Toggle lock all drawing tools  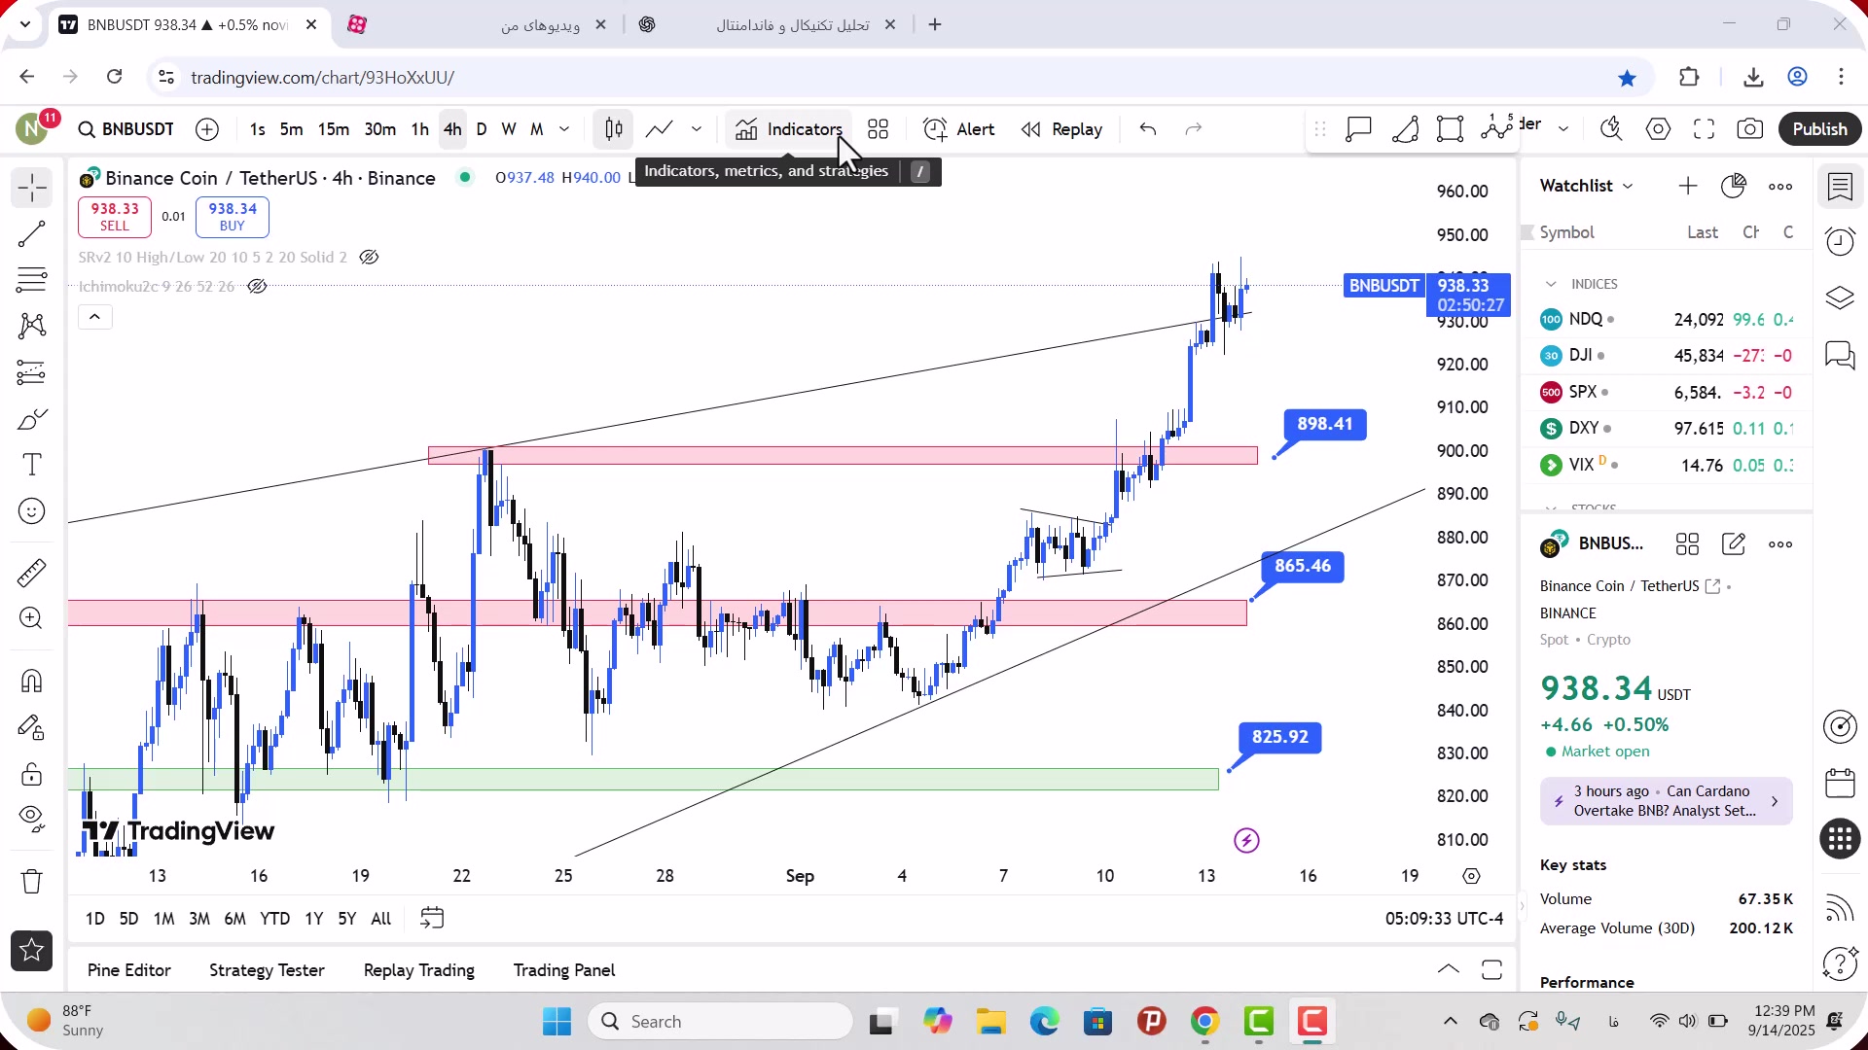(x=32, y=775)
